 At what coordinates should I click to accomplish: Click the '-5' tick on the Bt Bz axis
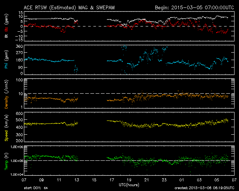20,31
